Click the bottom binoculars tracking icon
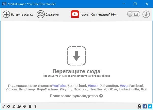The height and width of the screenshot is (110, 153). [x=30, y=106]
